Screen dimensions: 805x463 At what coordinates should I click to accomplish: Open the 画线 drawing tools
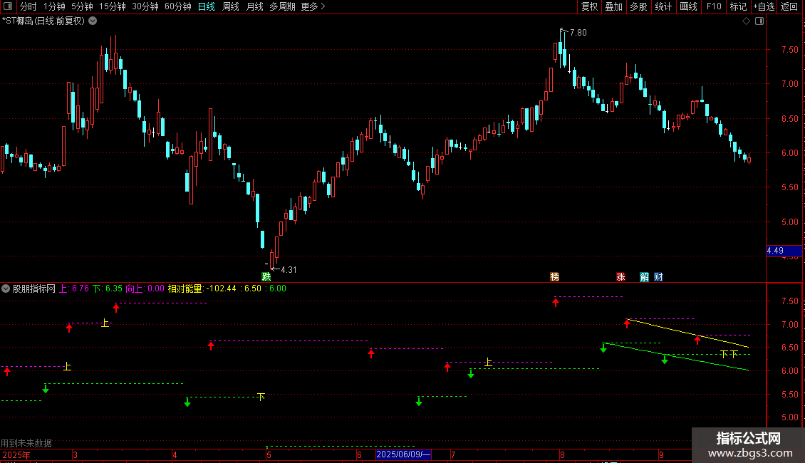tap(688, 6)
